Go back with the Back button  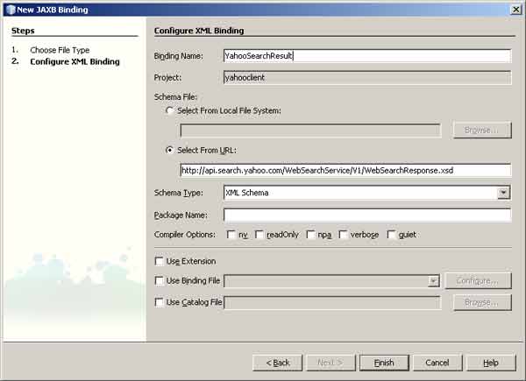(277, 363)
